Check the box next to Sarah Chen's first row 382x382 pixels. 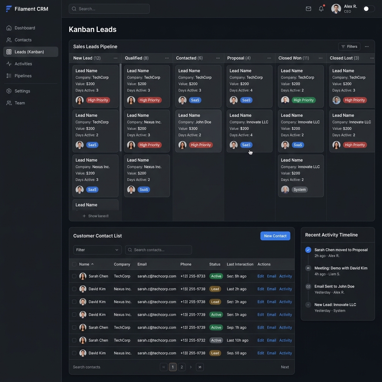pos(74,276)
